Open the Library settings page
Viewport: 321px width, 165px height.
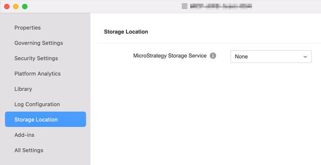click(x=23, y=89)
